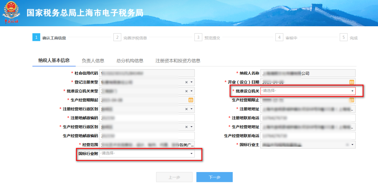Expand the 批准设立机关类型 dropdown arrow

point(191,91)
